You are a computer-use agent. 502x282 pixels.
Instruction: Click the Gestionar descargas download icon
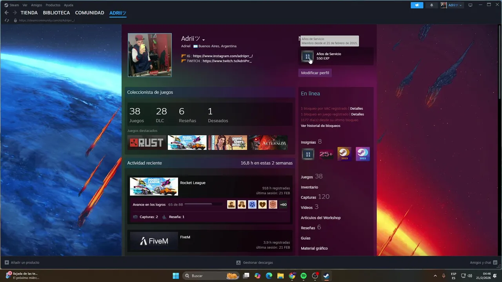pos(238,262)
